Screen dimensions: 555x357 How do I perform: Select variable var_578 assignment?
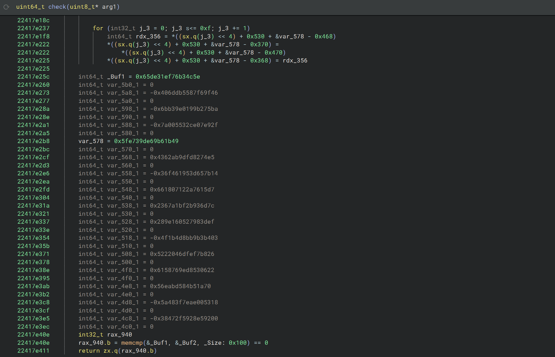tap(91, 141)
